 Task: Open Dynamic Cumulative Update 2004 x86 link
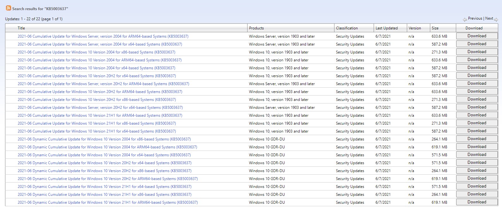pos(104,139)
